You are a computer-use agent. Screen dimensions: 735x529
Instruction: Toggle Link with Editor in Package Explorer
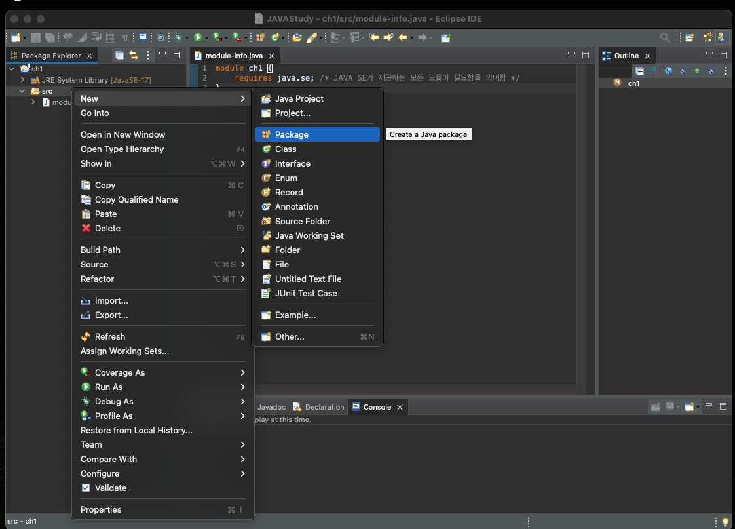(134, 56)
